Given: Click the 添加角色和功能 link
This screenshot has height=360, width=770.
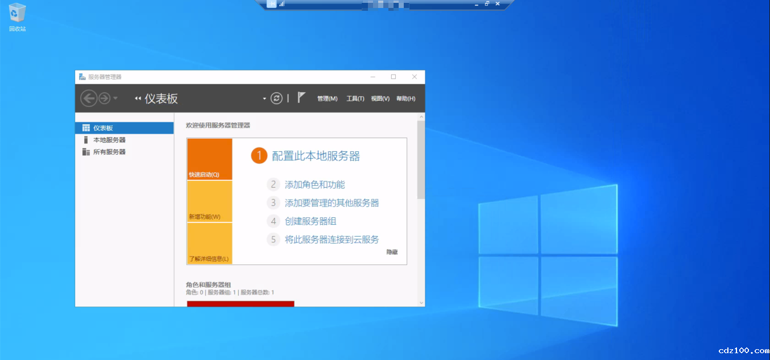Looking at the screenshot, I should click(x=314, y=185).
